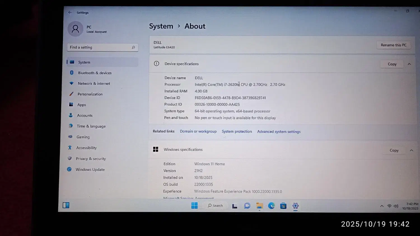This screenshot has width=420, height=236.
Task: Open Bluetooth & devices settings
Action: 95,73
